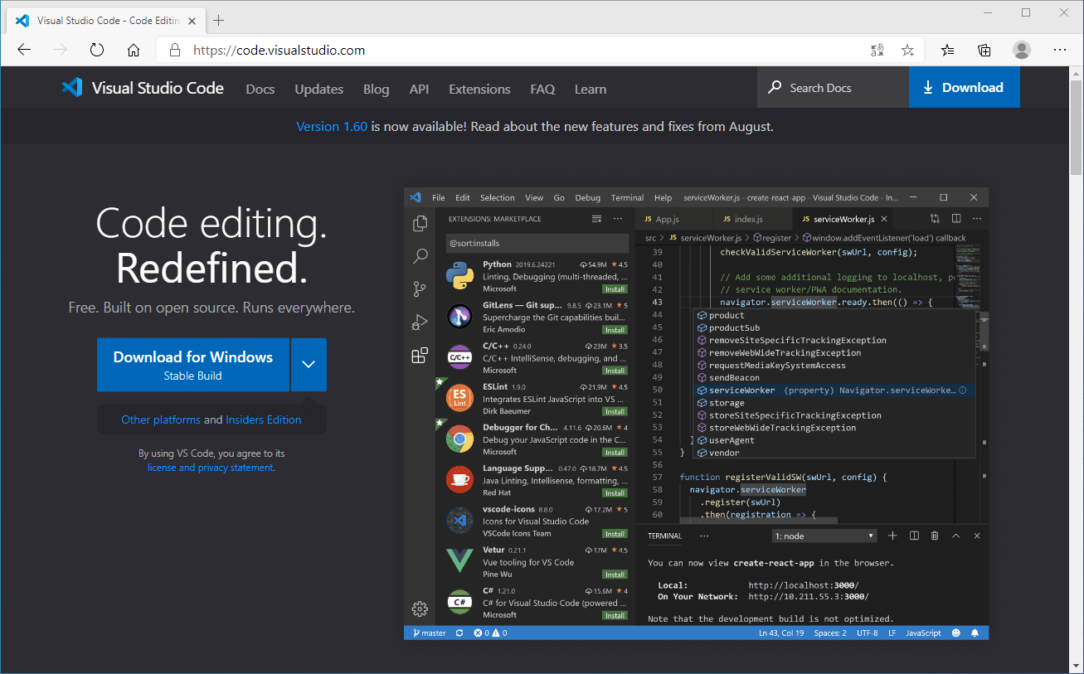The image size is (1084, 674).
Task: Select Extensions icon in activity bar
Action: tap(420, 356)
